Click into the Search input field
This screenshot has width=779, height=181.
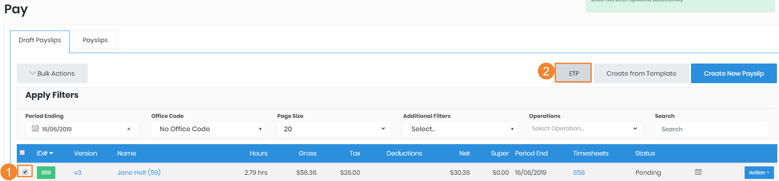pos(711,129)
